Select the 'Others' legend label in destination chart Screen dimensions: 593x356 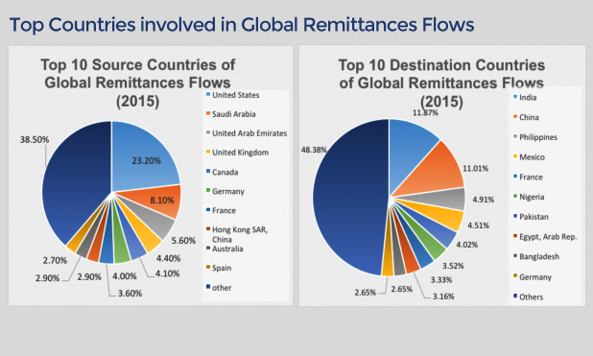click(531, 297)
